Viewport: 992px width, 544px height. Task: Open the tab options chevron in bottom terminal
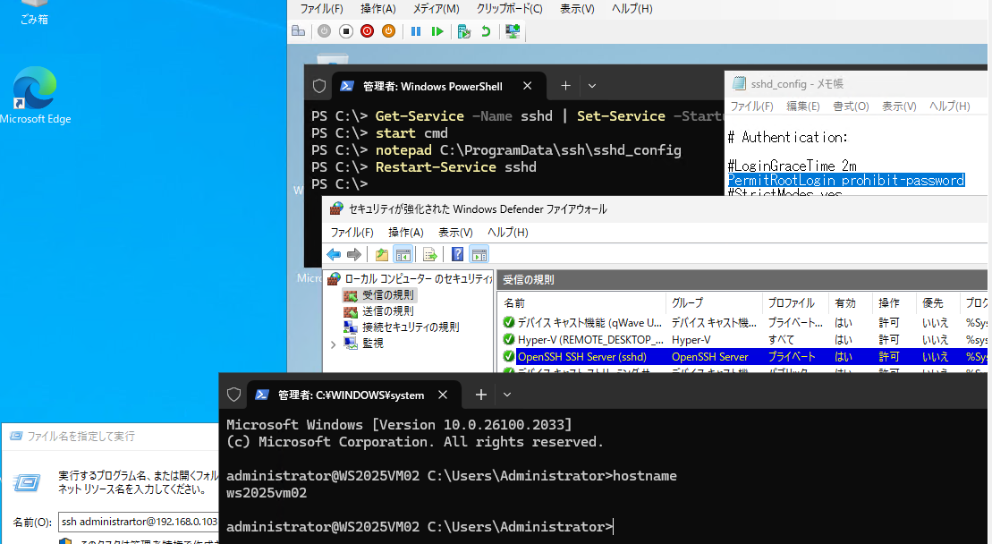pyautogui.click(x=506, y=394)
